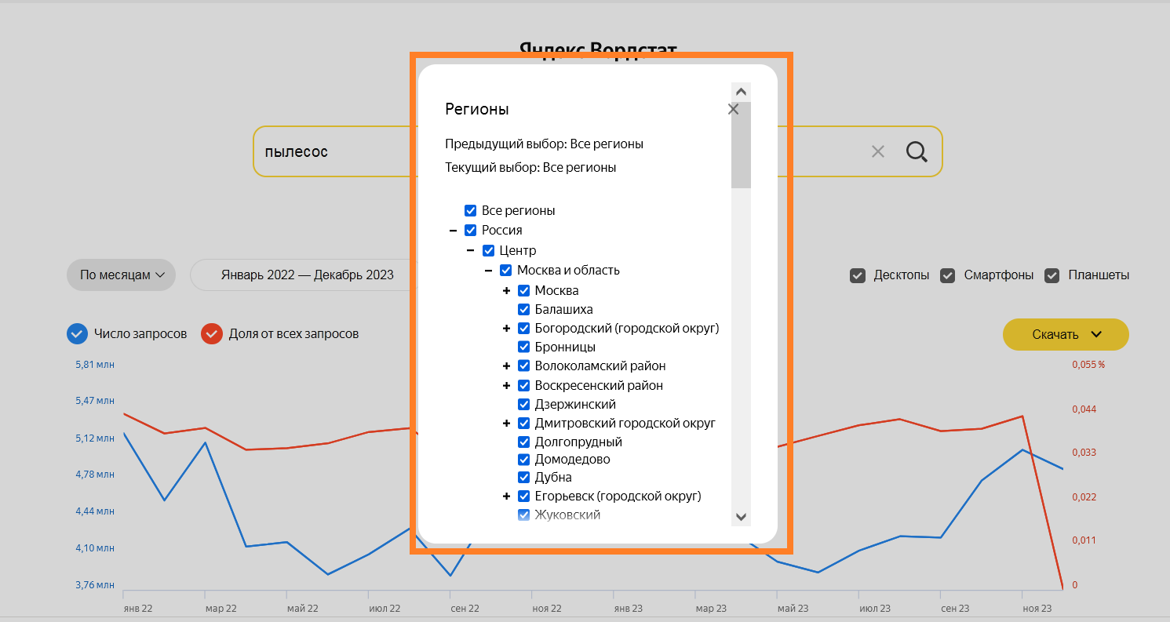
Task: Click Предыдущий выбор: Все регионы text
Action: 545,144
